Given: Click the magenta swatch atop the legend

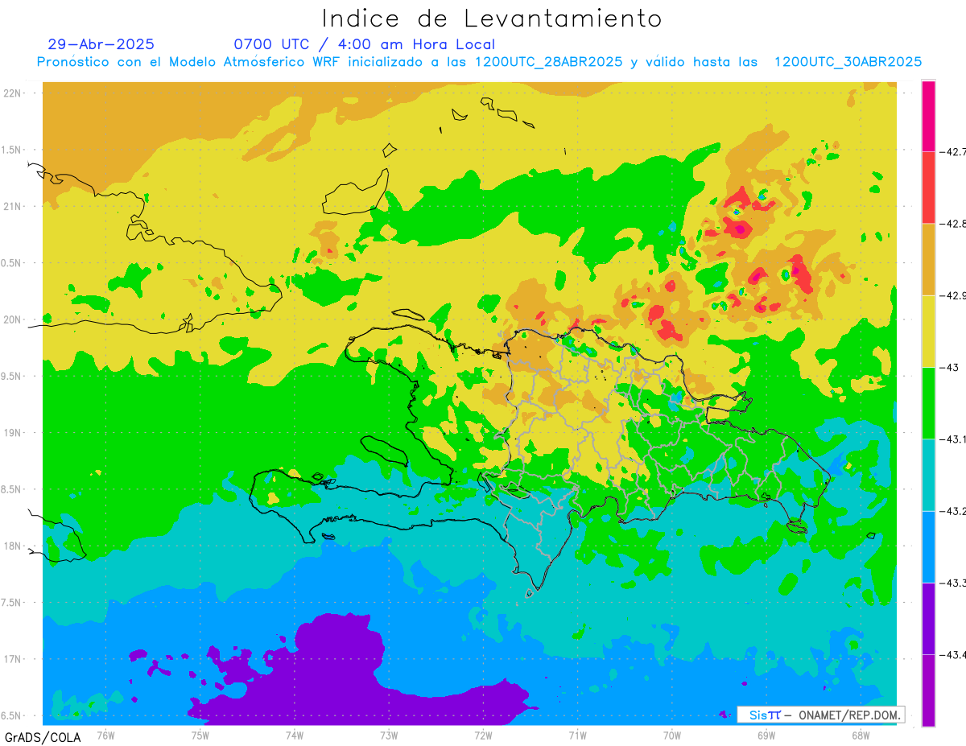Looking at the screenshot, I should pos(928,116).
